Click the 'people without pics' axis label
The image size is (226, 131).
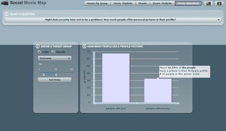(x=158, y=108)
